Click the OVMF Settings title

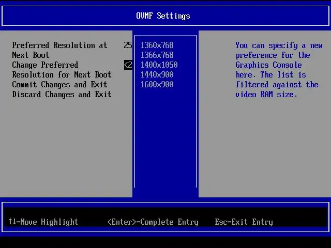(x=163, y=16)
